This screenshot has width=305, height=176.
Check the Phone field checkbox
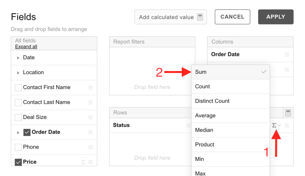coord(18,147)
